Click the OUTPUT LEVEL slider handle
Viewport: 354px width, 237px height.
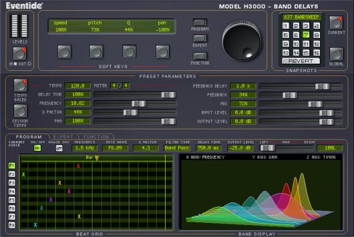326,122
